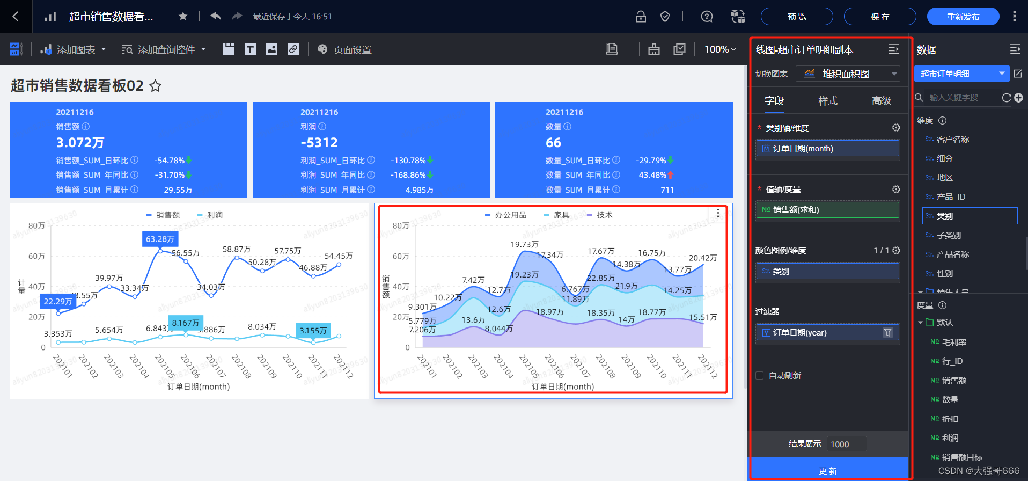
Task: Open the help question mark icon
Action: (707, 17)
